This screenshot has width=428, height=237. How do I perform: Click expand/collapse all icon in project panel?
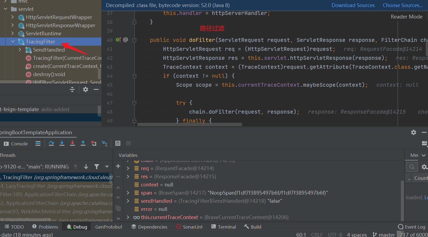point(72,89)
